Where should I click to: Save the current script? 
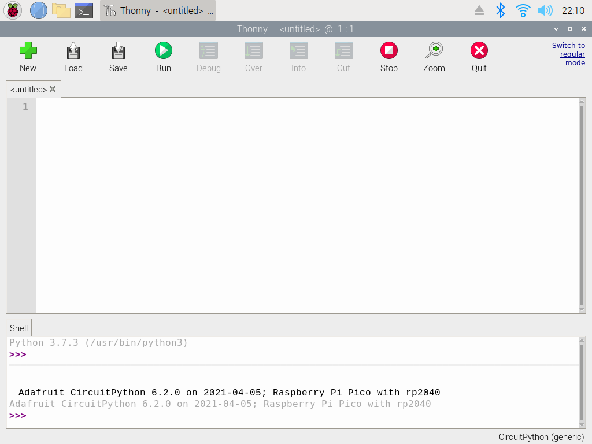[118, 57]
